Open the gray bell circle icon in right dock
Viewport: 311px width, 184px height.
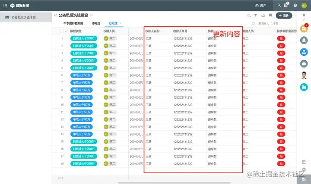click(304, 40)
